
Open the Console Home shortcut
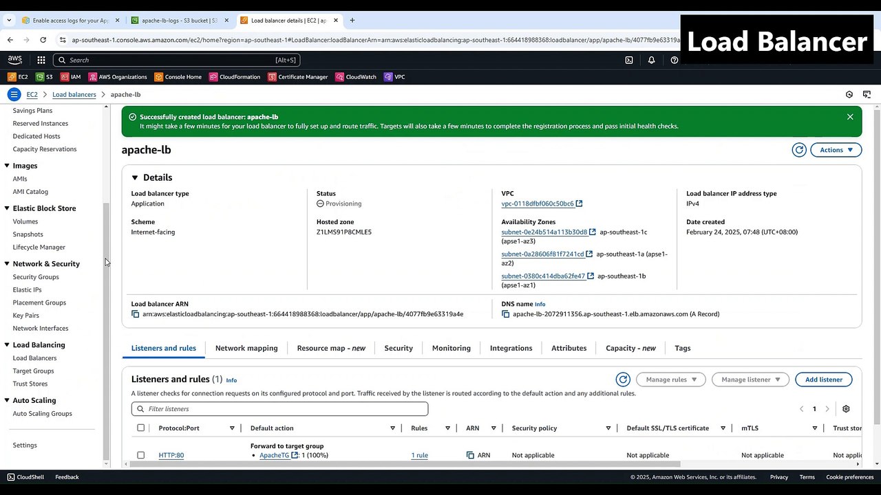click(x=178, y=77)
